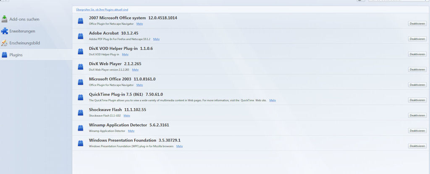430x174 pixels.
Task: Deactivate the Microsoft Office 2003 plugin
Action: (x=417, y=84)
